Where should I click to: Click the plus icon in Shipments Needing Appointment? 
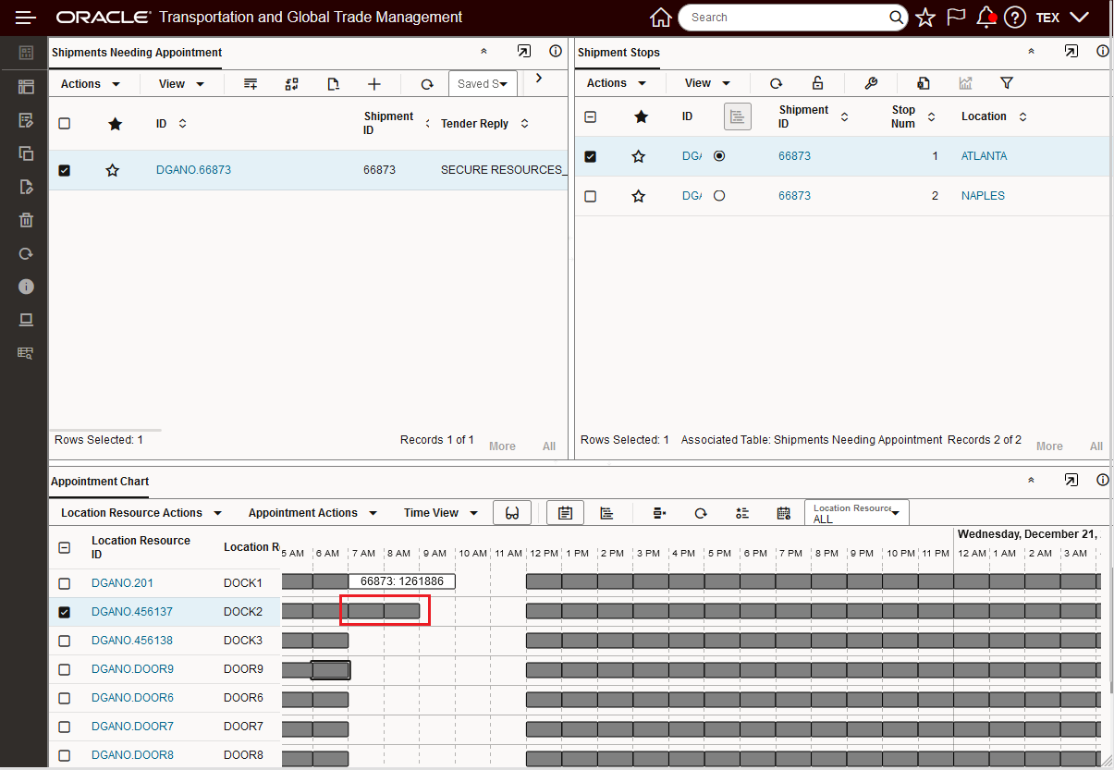click(373, 84)
